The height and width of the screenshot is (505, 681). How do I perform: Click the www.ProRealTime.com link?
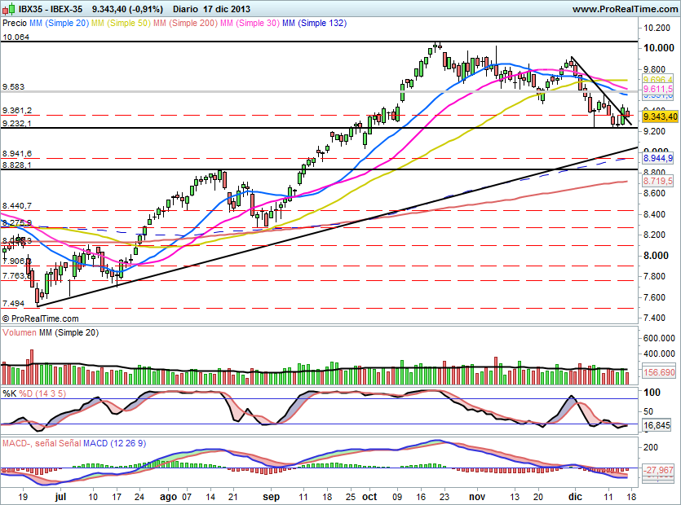pyautogui.click(x=625, y=9)
